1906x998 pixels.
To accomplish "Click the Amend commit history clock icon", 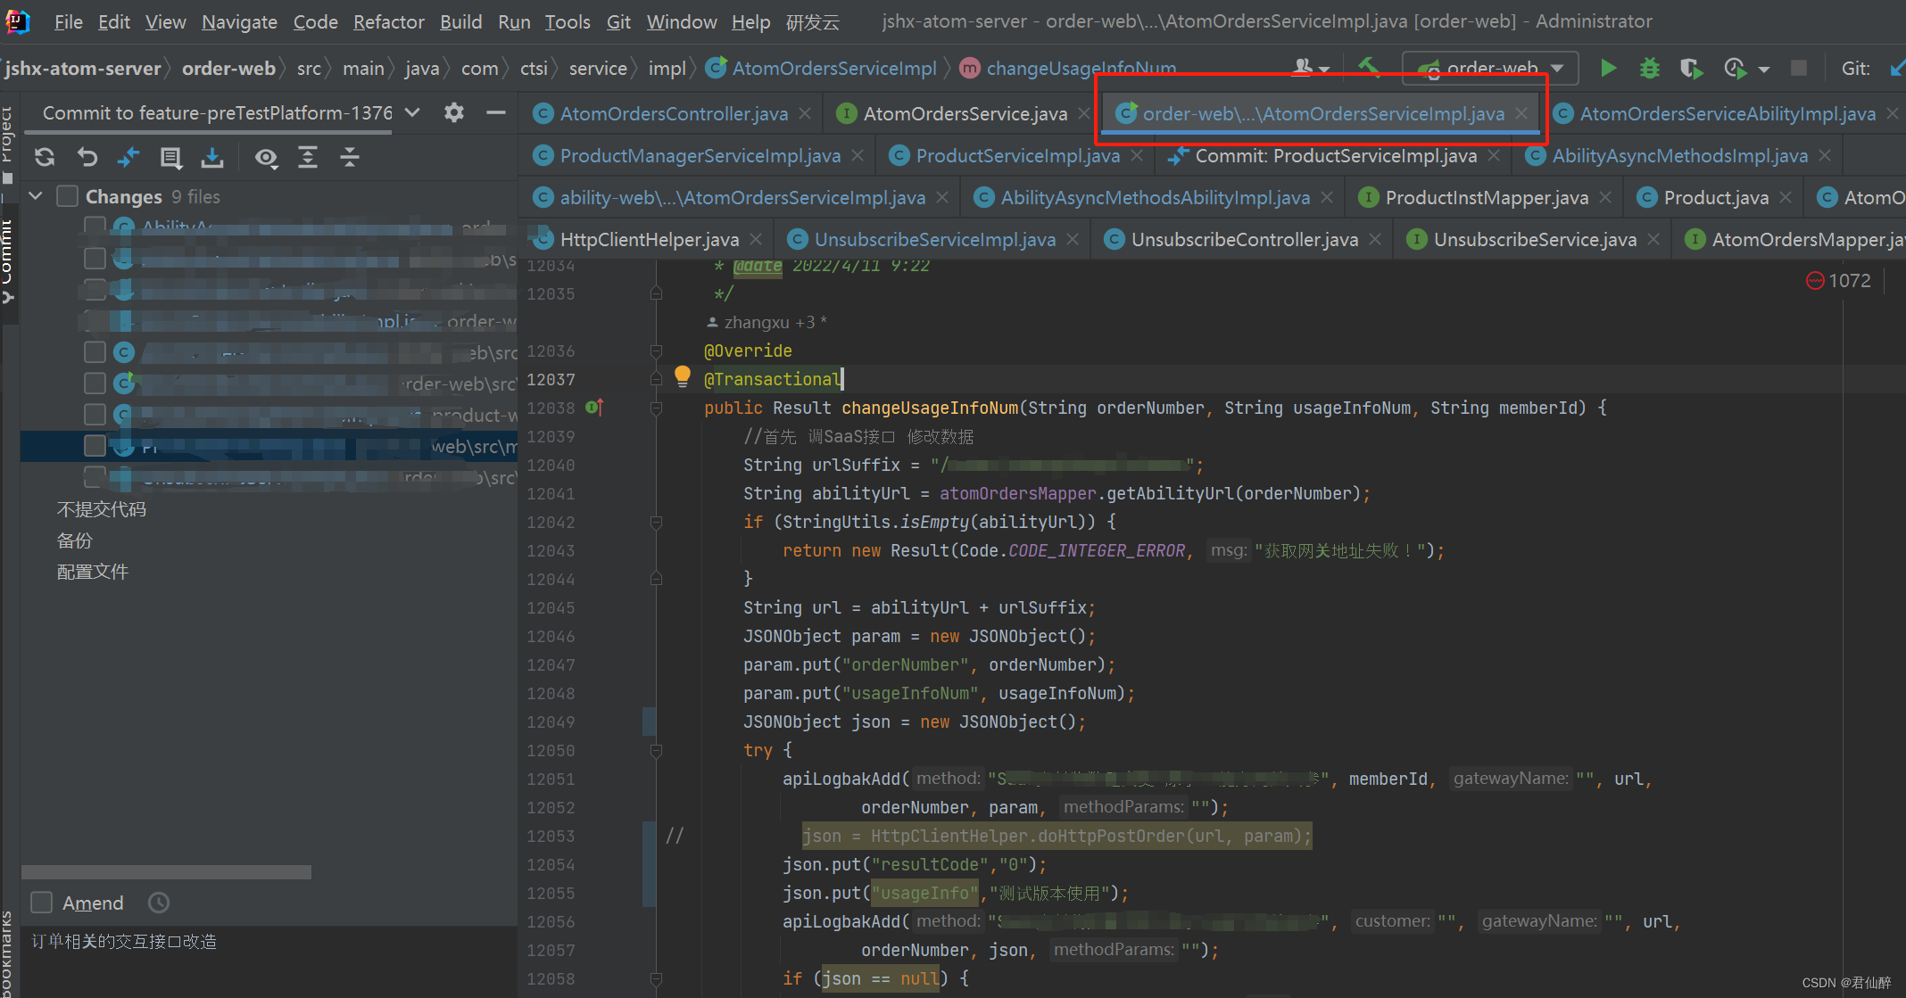I will pos(159,903).
